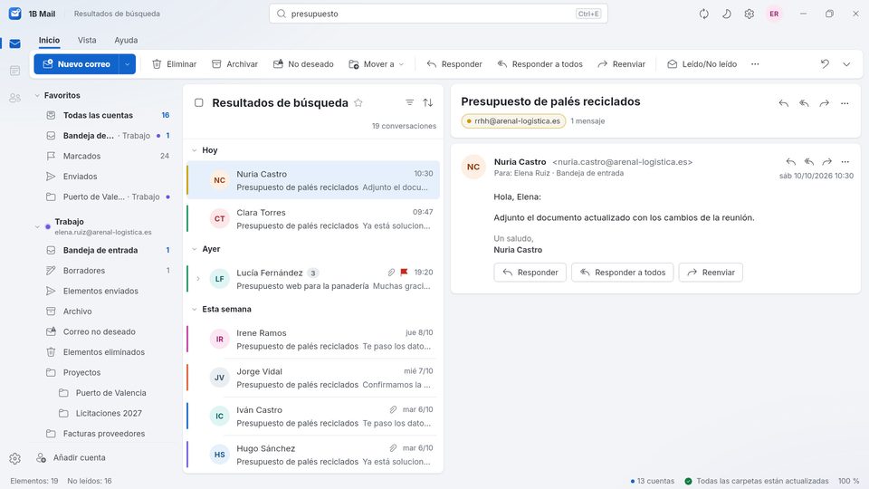The height and width of the screenshot is (489, 869).
Task: Collapse the Trabajo account tree
Action: click(37, 226)
